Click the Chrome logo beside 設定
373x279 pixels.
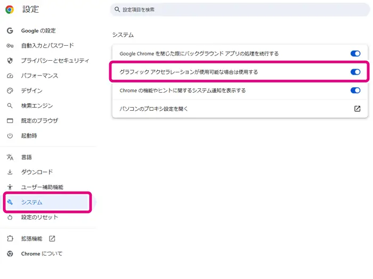point(10,10)
